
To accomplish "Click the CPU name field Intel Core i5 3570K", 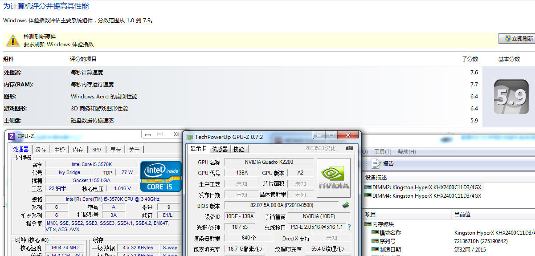I will (91, 164).
